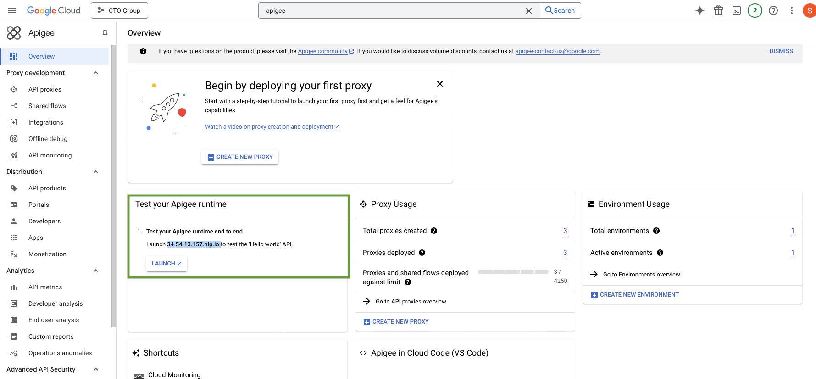Click the Apigee product logo icon
This screenshot has width=816, height=379.
point(14,33)
